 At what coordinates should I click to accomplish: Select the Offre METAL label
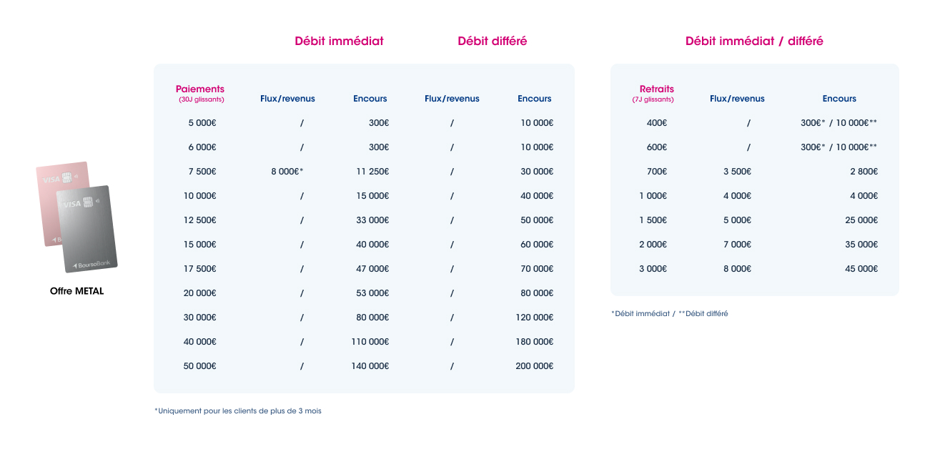(x=76, y=291)
